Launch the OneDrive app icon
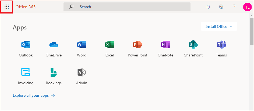The height and width of the screenshot is (111, 254). coord(54,45)
